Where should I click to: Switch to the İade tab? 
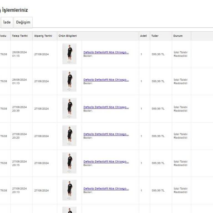[7, 22]
